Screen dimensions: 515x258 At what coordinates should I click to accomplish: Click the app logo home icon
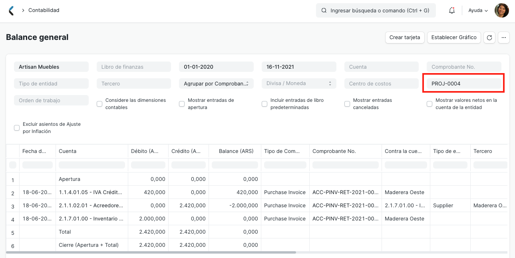11,10
